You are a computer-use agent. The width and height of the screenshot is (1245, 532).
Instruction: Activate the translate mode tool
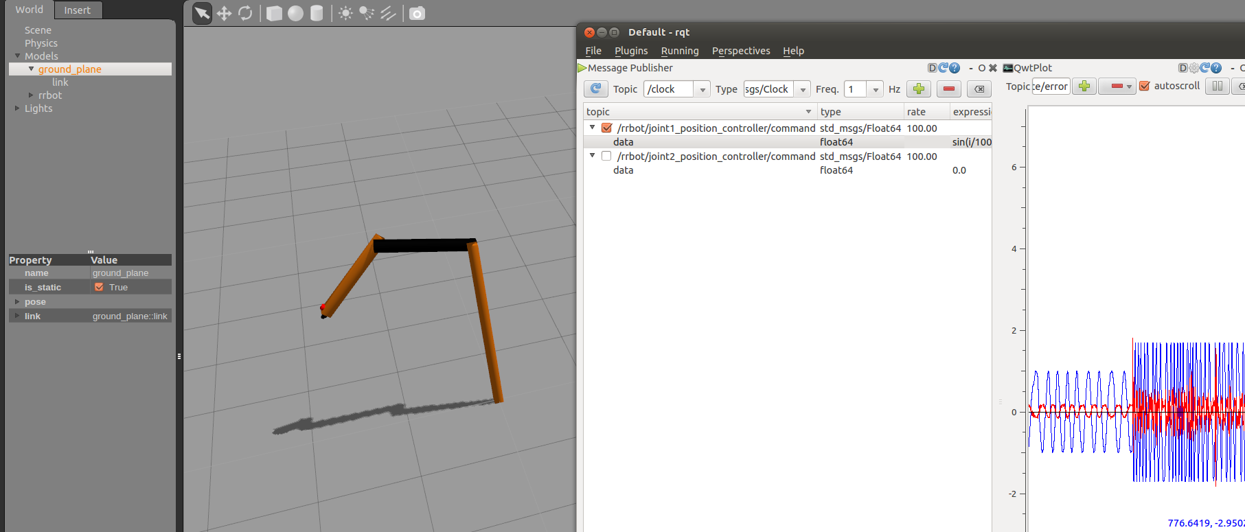click(x=224, y=13)
